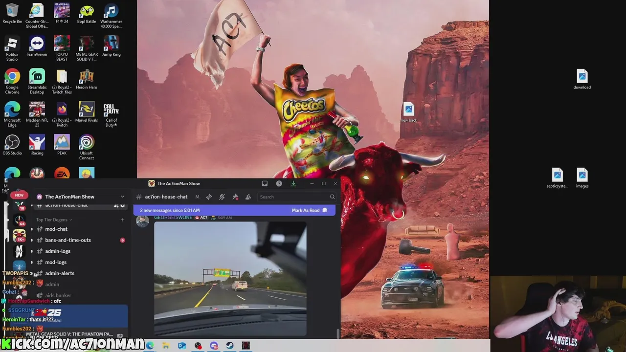
Task: Open the Call of Duty desktop shortcut
Action: (111, 114)
